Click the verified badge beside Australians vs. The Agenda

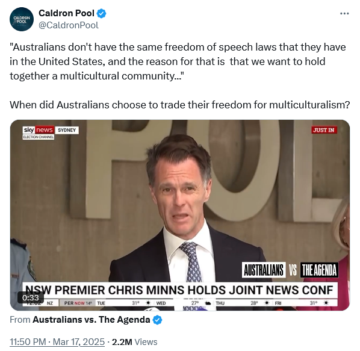(157, 320)
